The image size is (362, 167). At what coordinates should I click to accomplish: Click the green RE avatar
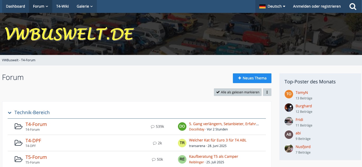click(182, 159)
